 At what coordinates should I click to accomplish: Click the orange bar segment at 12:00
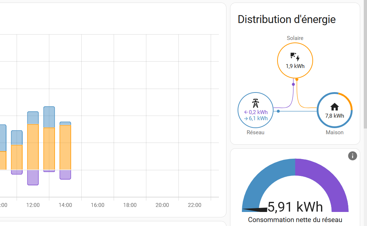pyautogui.click(x=33, y=147)
